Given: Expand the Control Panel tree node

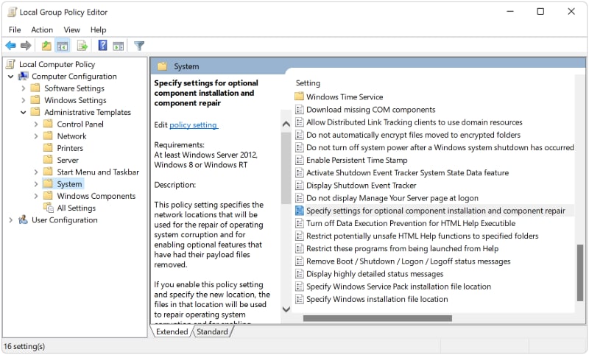Looking at the screenshot, I should (x=35, y=124).
